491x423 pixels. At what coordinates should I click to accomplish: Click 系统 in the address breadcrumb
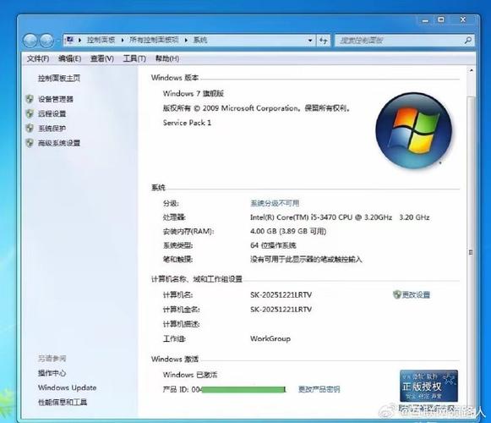click(200, 40)
